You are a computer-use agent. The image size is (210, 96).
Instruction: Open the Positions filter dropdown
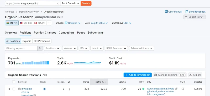[x=52, y=48]
